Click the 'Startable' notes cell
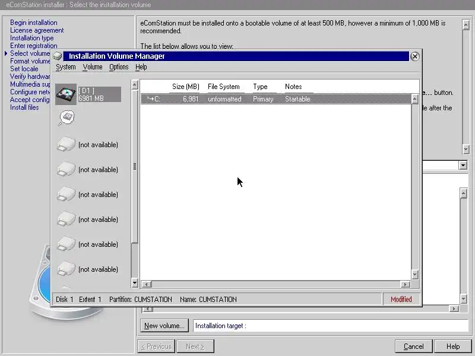Screen dimensions: 475x356 (x=297, y=99)
